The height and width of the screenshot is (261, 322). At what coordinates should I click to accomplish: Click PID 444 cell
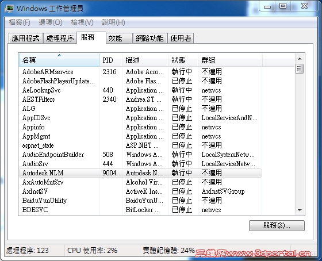(108, 164)
